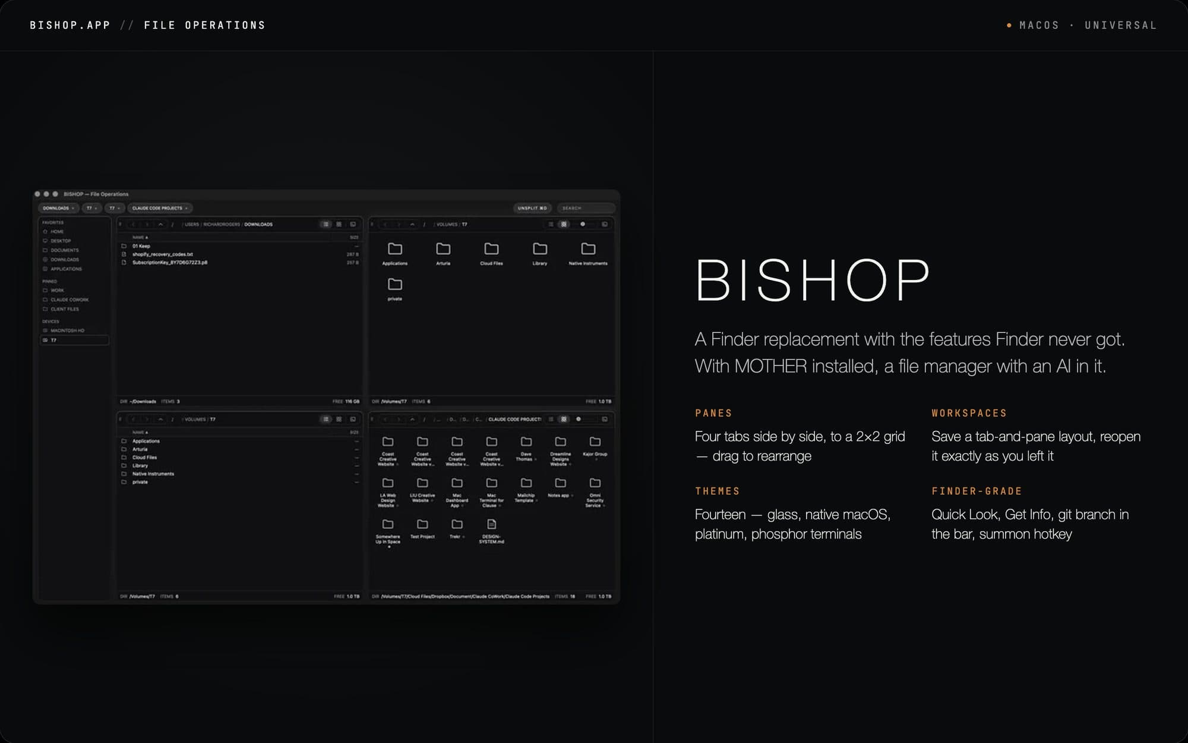Click into the Search field
The height and width of the screenshot is (743, 1188).
(586, 208)
